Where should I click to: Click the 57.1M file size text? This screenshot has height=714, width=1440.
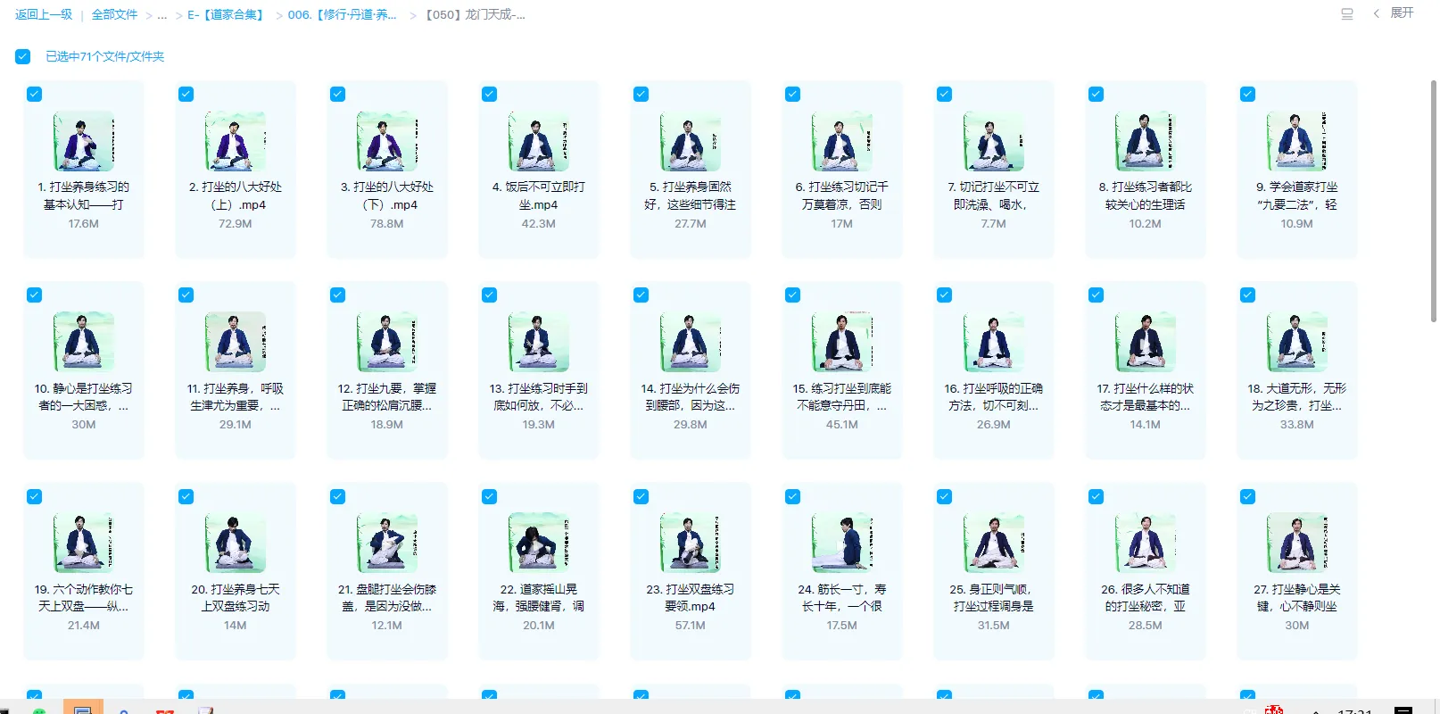[691, 626]
